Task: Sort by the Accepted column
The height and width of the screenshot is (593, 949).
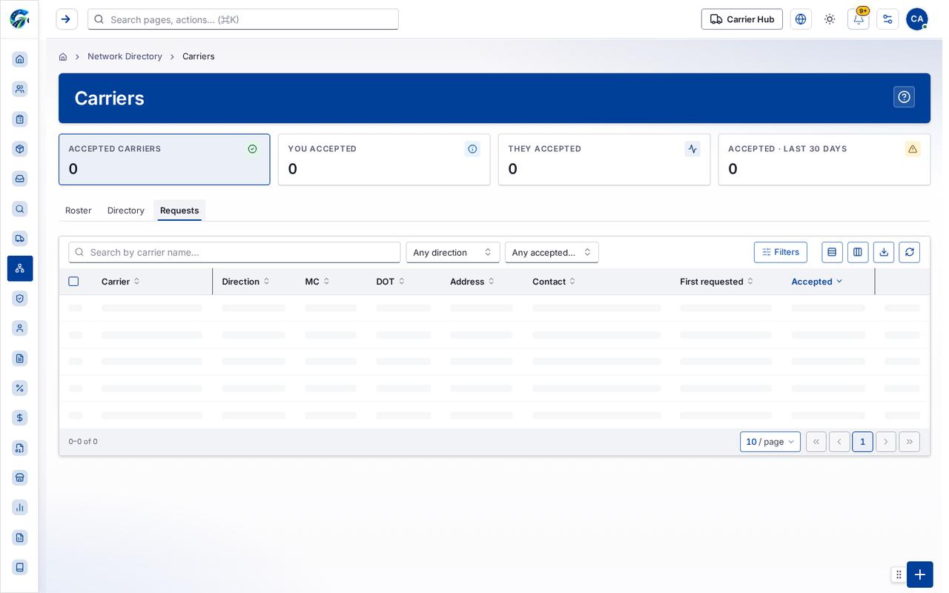Action: coord(817,282)
